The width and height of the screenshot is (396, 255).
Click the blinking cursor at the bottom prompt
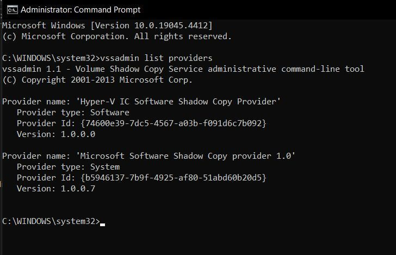[x=102, y=224]
